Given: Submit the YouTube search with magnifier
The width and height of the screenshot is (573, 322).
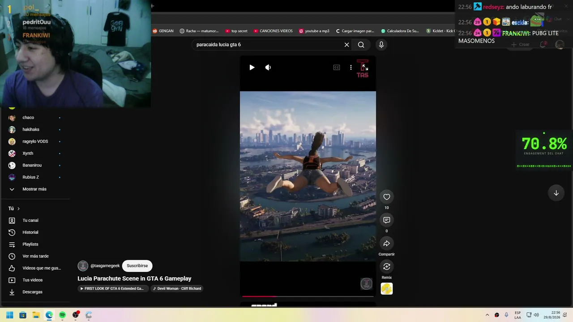Looking at the screenshot, I should [361, 45].
